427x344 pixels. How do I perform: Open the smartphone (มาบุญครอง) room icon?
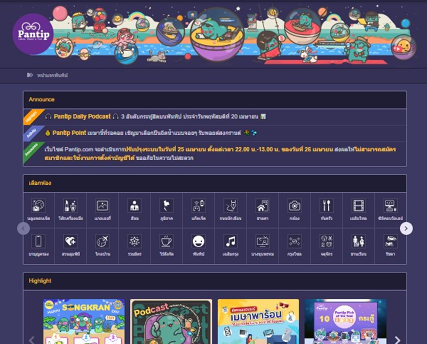38,241
